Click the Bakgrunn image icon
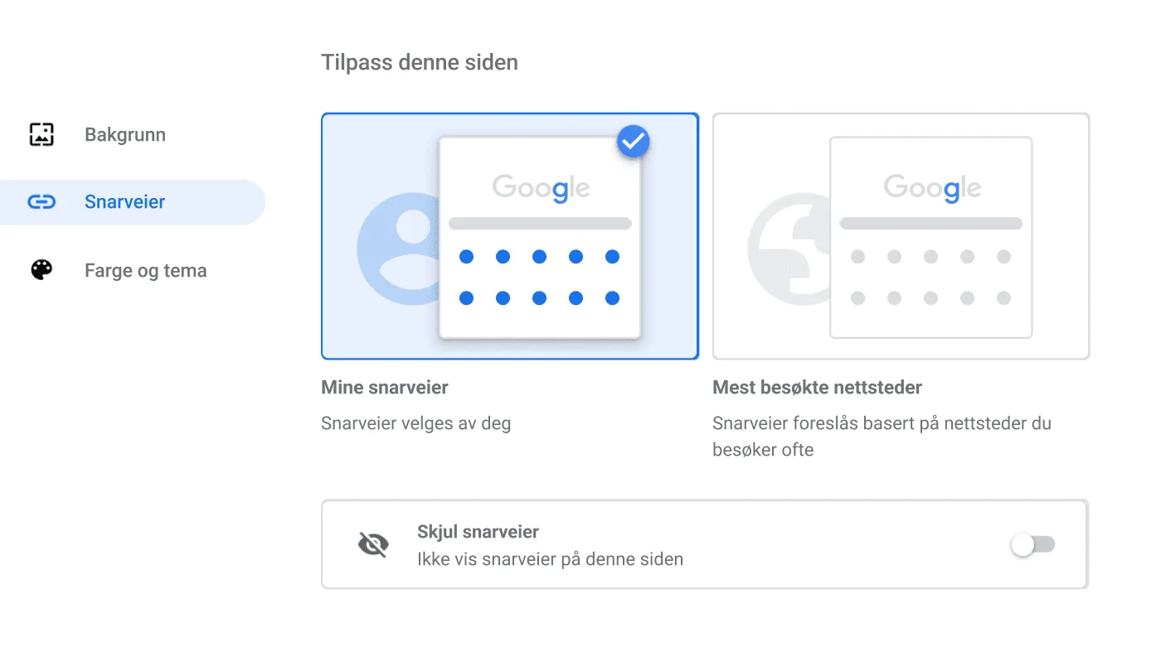This screenshot has width=1161, height=652. pyautogui.click(x=40, y=134)
